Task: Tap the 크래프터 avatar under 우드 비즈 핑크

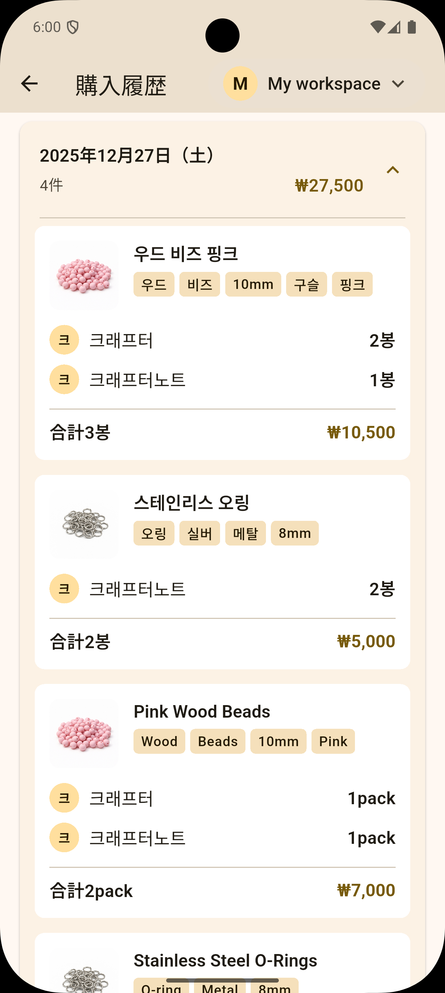Action: [64, 340]
